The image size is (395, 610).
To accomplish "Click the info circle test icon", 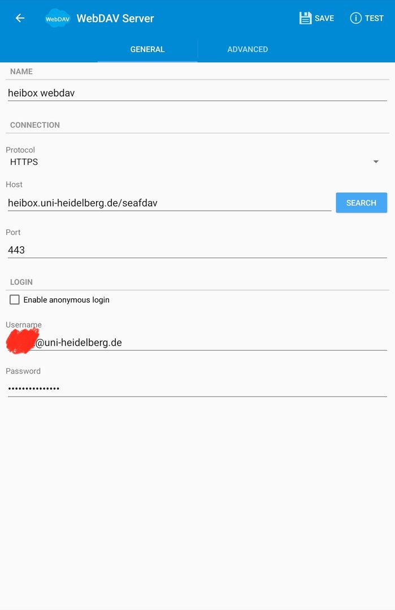I will point(355,18).
